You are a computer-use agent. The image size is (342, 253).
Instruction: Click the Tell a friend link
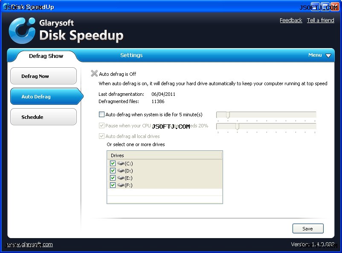tap(320, 20)
